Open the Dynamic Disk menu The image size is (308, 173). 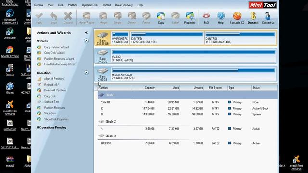(90, 5)
